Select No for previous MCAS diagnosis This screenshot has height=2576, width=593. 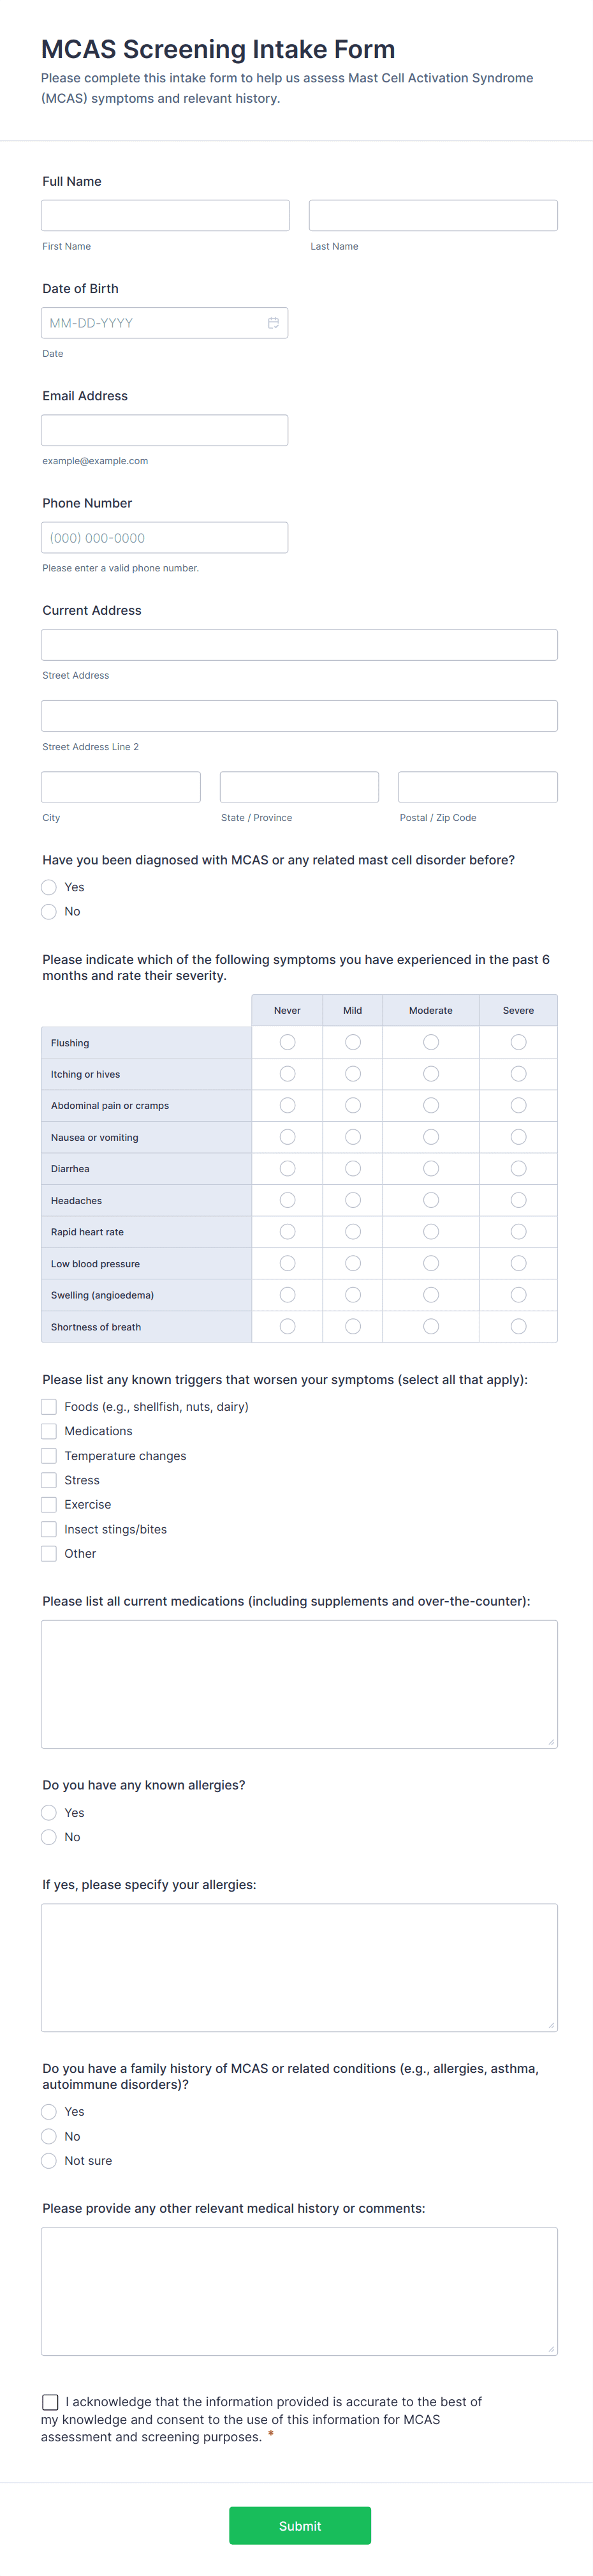point(49,911)
